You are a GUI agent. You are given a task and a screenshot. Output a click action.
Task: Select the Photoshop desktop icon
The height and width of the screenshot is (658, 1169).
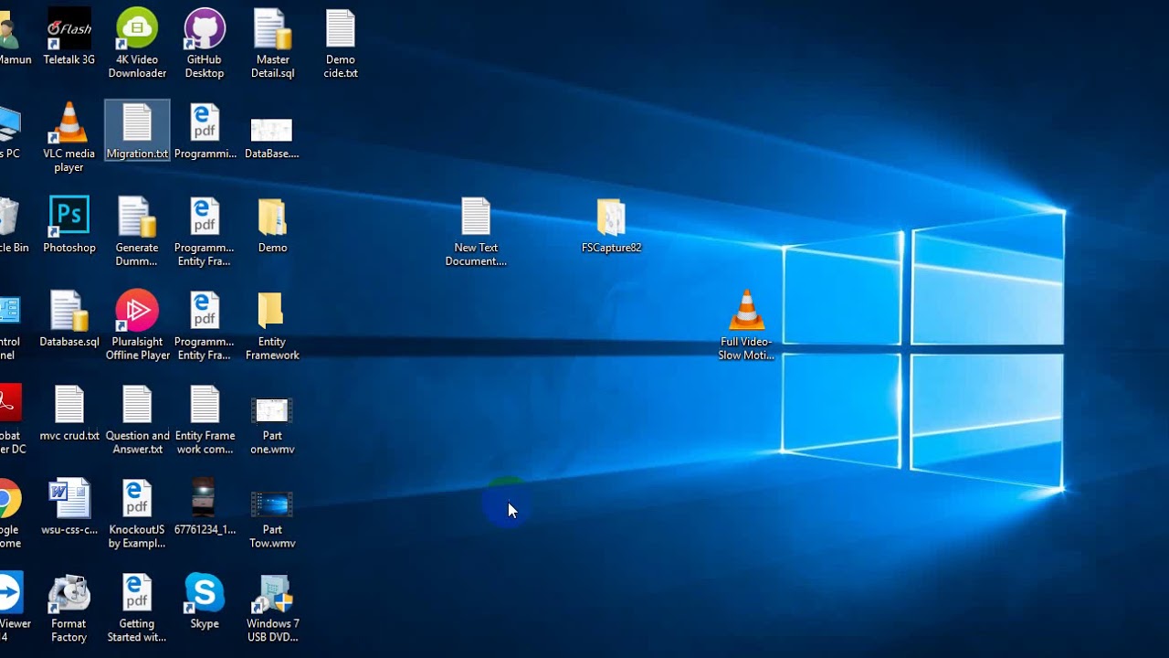(69, 225)
